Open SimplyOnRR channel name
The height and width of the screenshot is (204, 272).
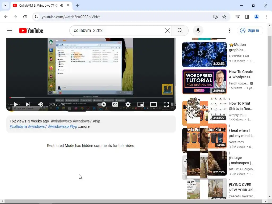pos(238,115)
